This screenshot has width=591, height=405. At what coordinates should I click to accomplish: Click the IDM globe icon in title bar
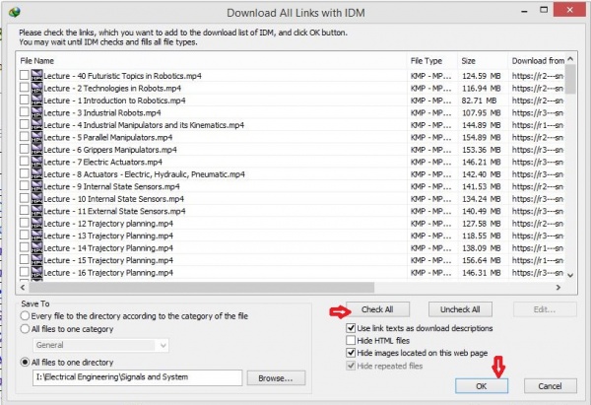[15, 12]
